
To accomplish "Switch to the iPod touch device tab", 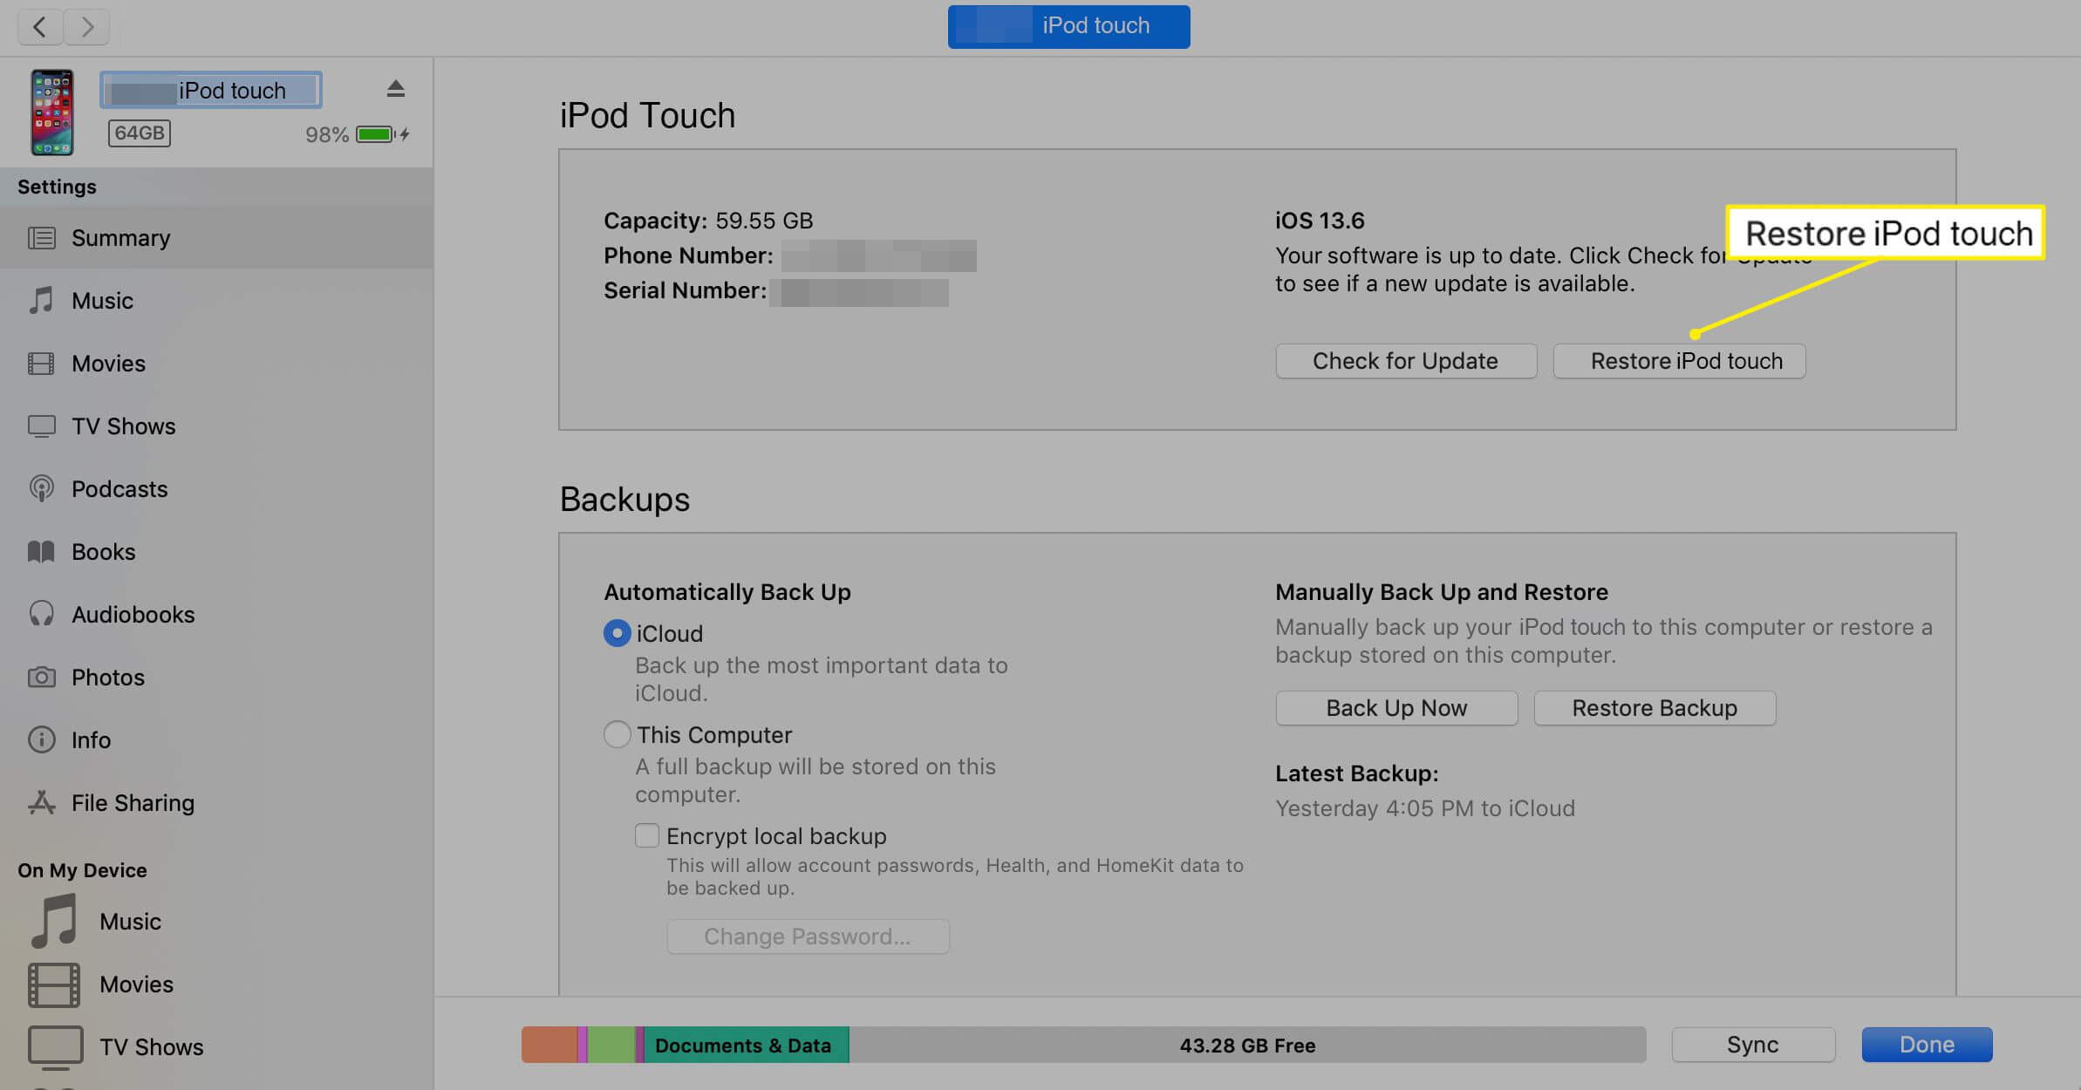I will pyautogui.click(x=1068, y=26).
